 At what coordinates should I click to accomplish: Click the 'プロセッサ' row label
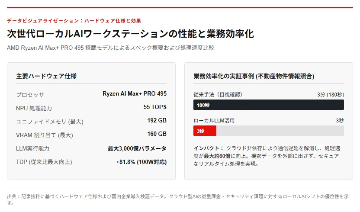[30, 95]
